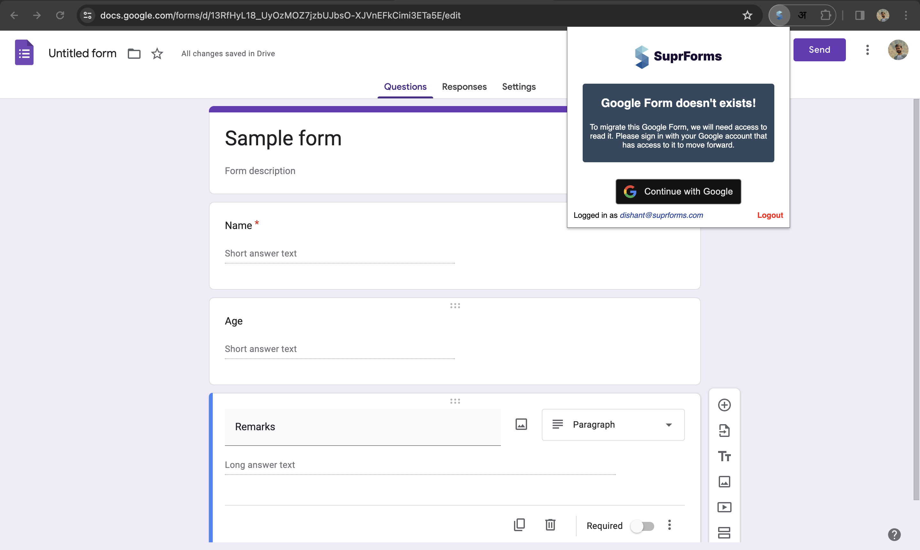Viewport: 920px width, 550px height.
Task: Open the Settings tab
Action: tap(518, 87)
